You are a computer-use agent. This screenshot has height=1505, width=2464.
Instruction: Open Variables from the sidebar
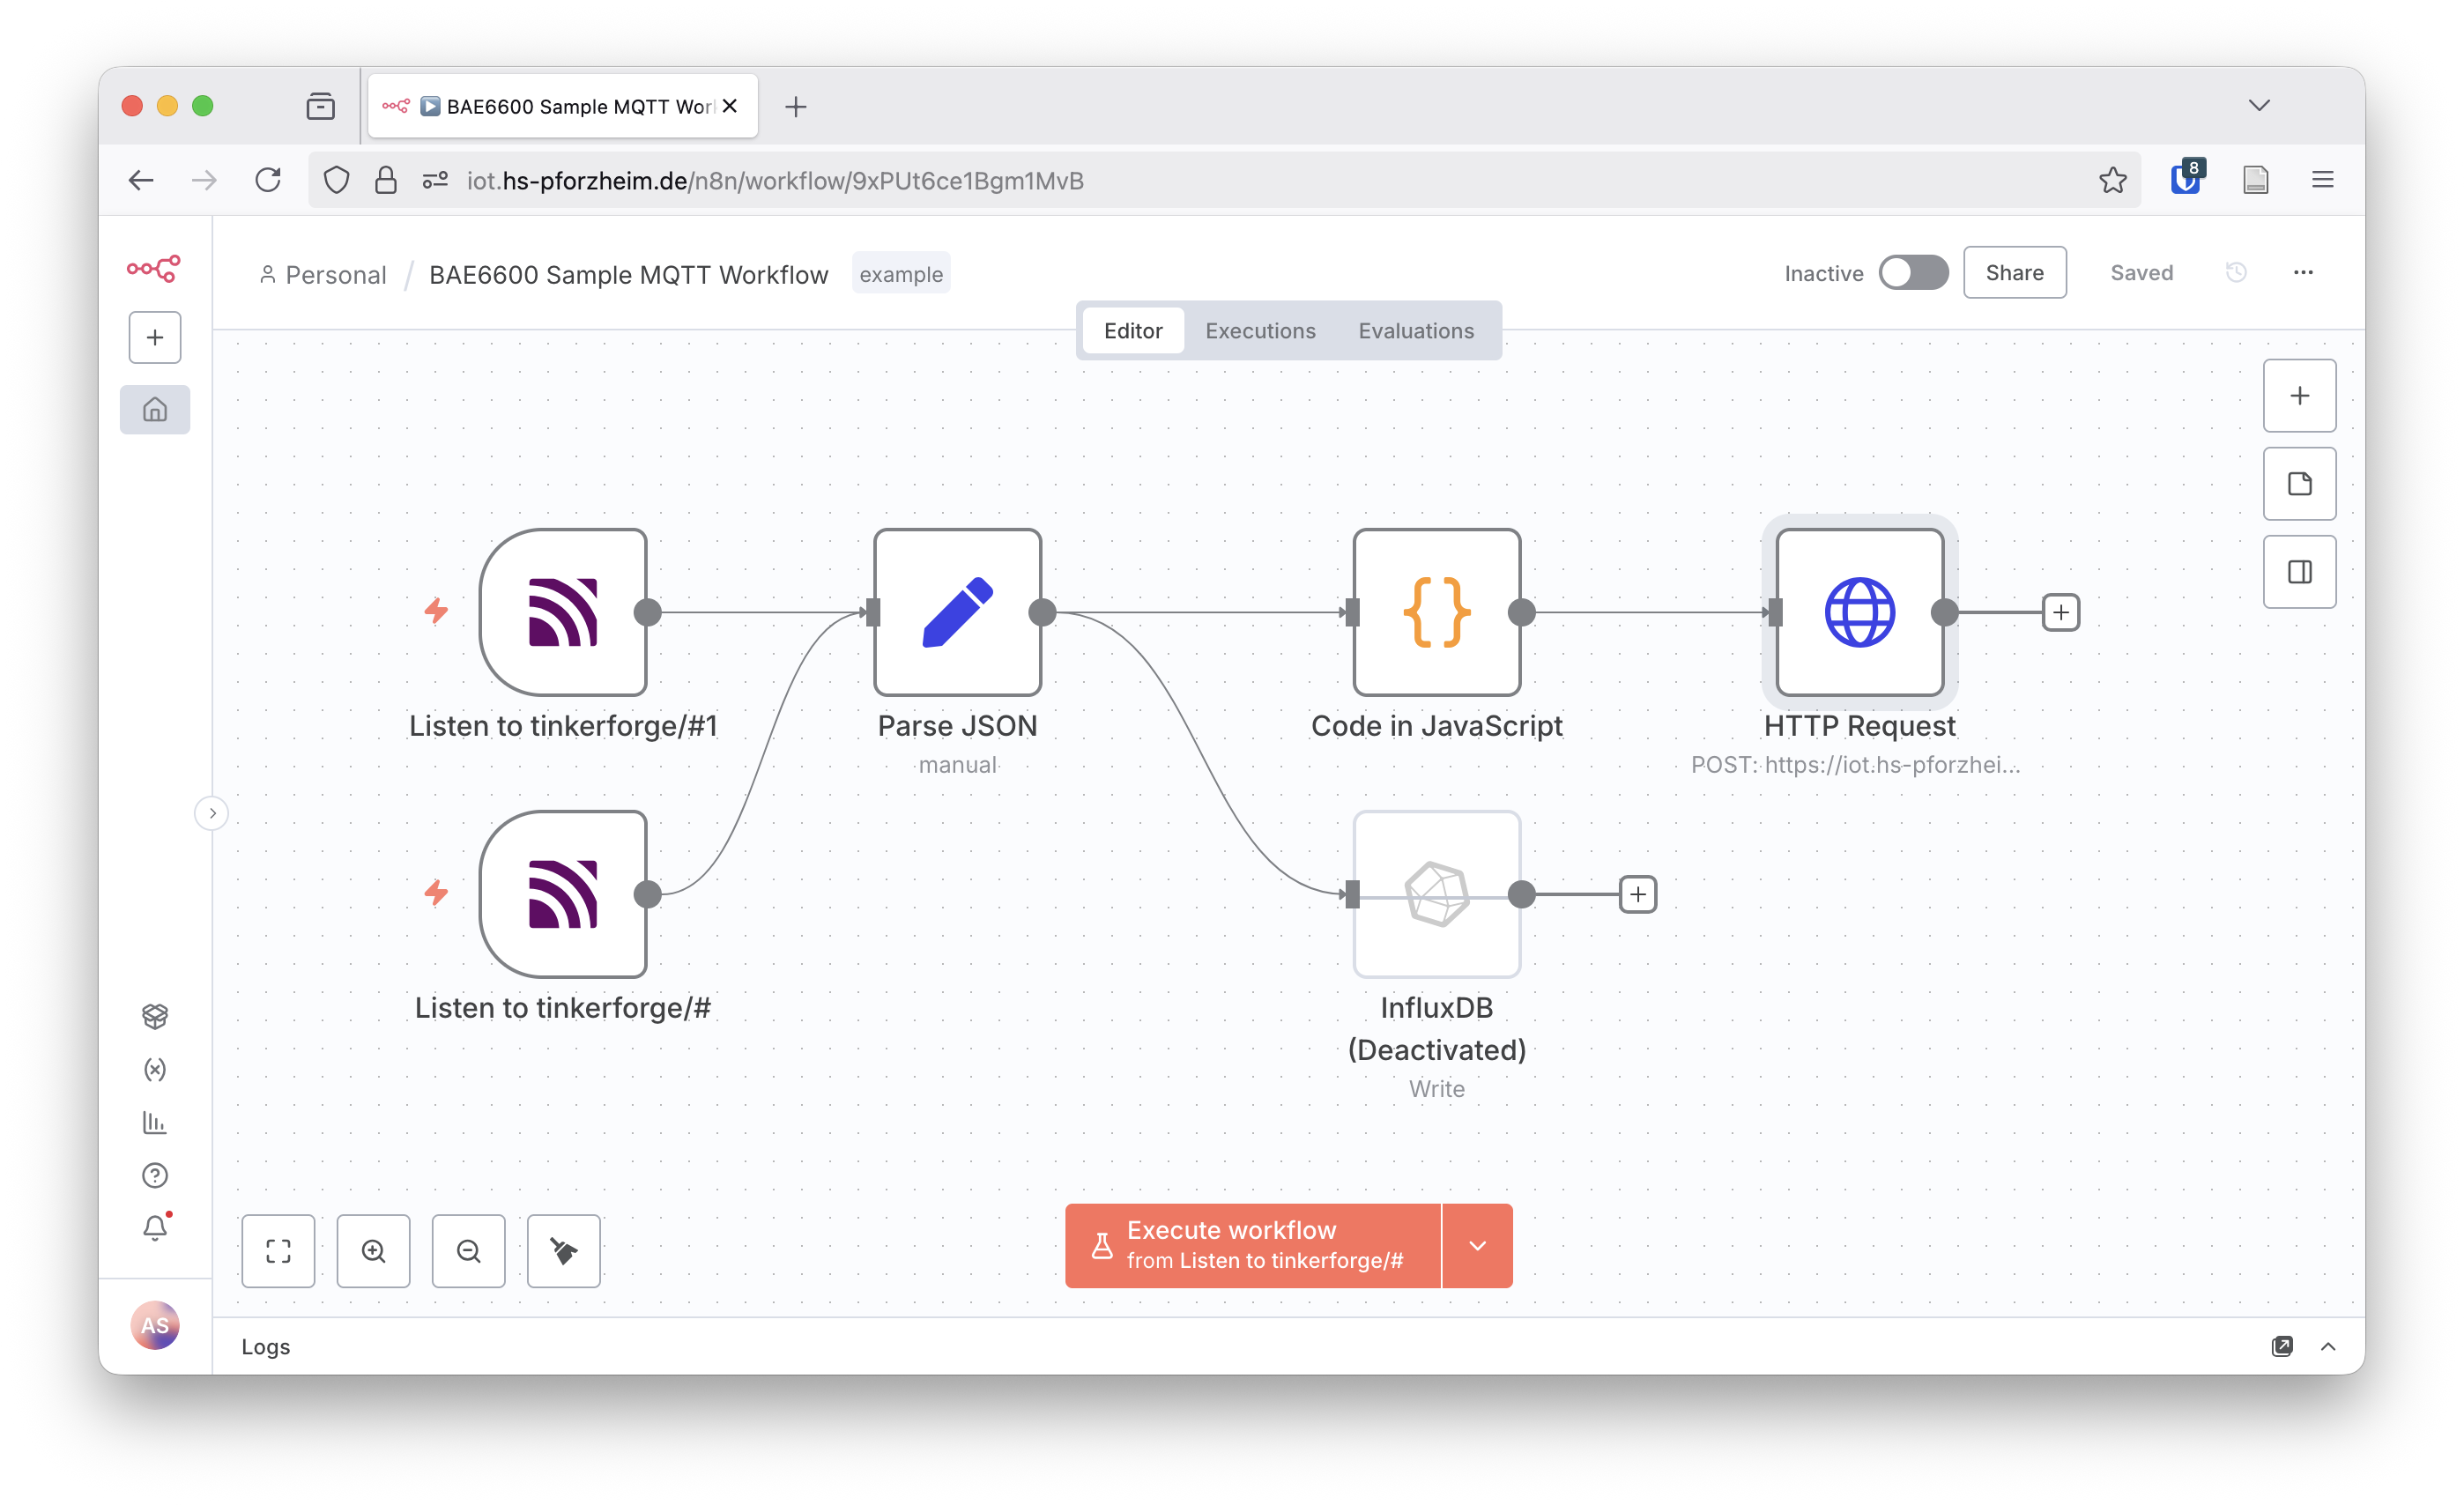pos(155,1070)
